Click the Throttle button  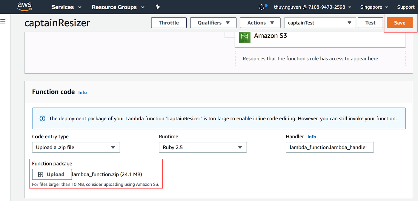coord(169,22)
